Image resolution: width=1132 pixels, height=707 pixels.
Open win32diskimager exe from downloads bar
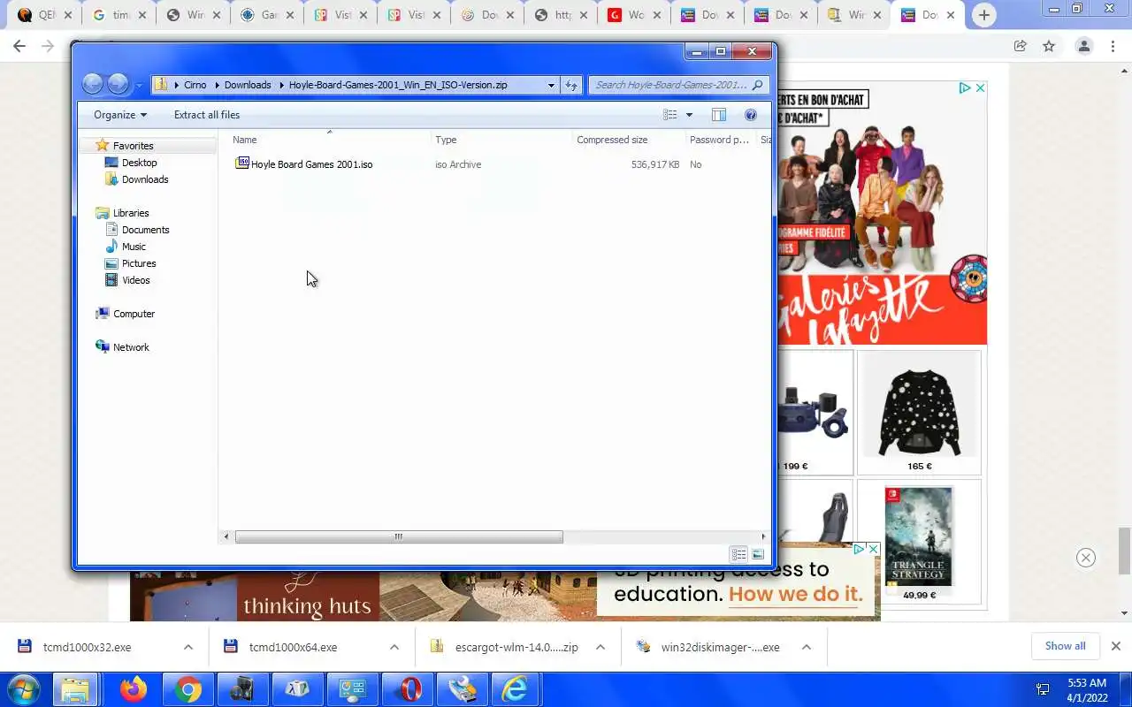pyautogui.click(x=720, y=647)
